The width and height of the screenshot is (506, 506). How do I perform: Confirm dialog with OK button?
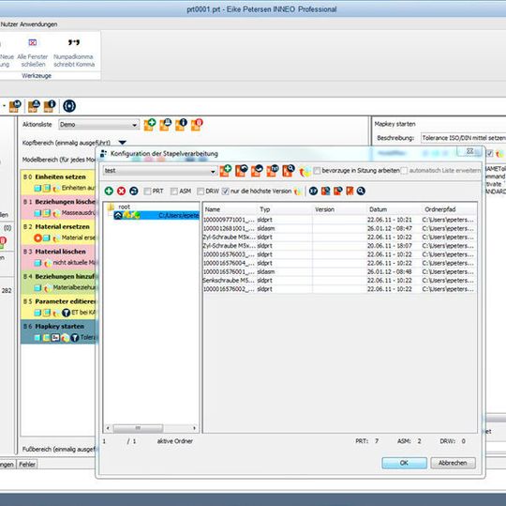click(x=404, y=463)
